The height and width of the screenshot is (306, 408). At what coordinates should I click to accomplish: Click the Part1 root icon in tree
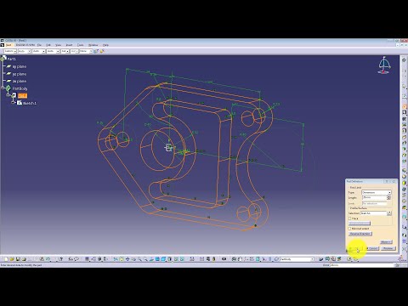coord(3,59)
